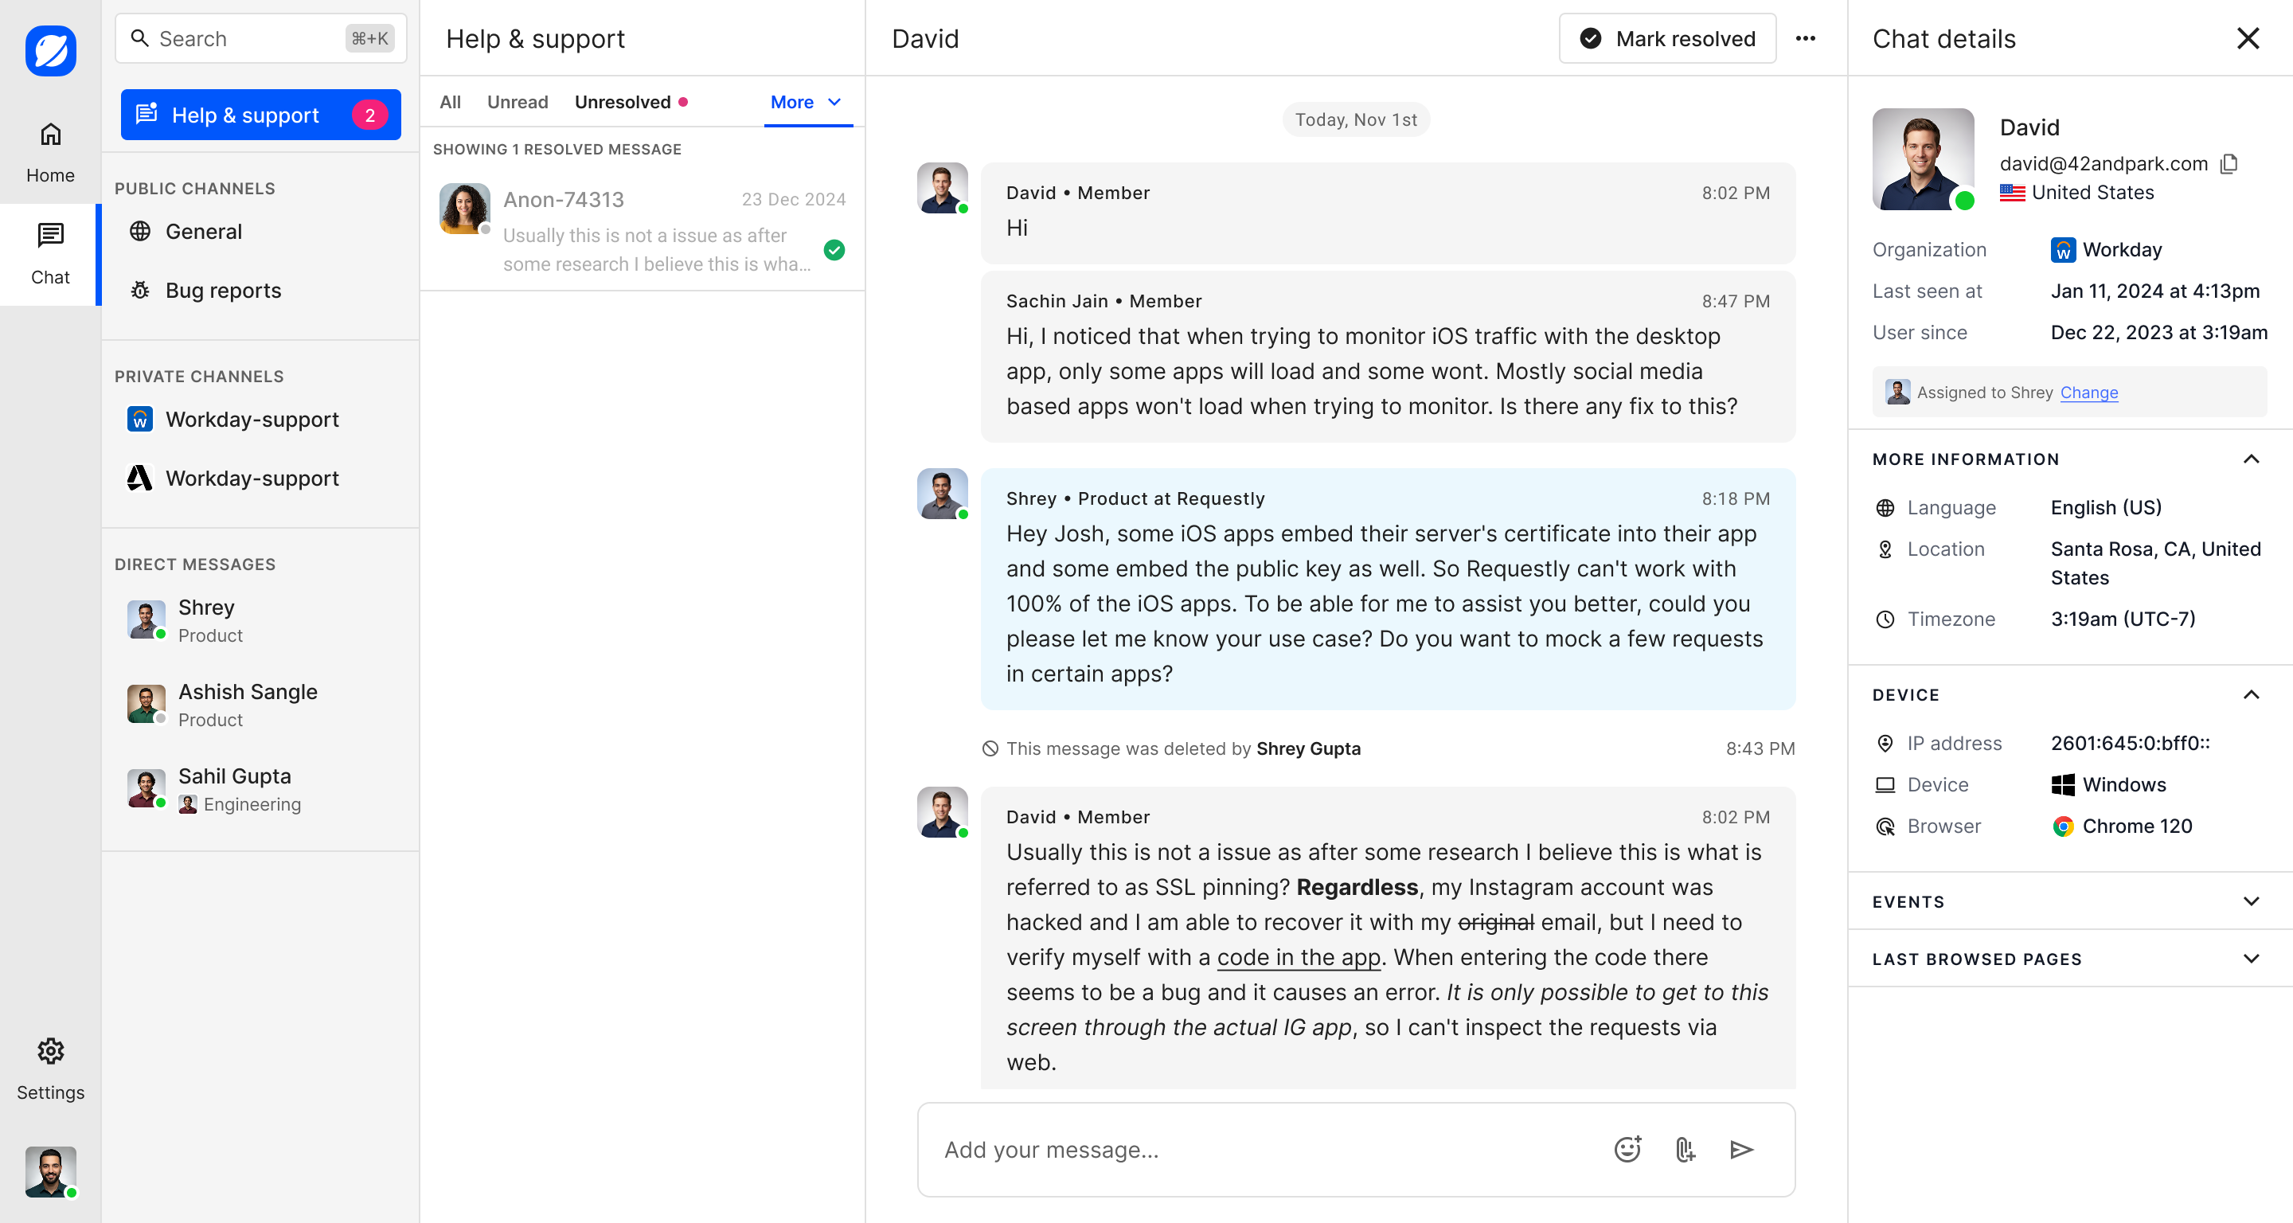Click the IP value 2601:645:0:bff0::
This screenshot has height=1223, width=2293.
coord(2130,743)
